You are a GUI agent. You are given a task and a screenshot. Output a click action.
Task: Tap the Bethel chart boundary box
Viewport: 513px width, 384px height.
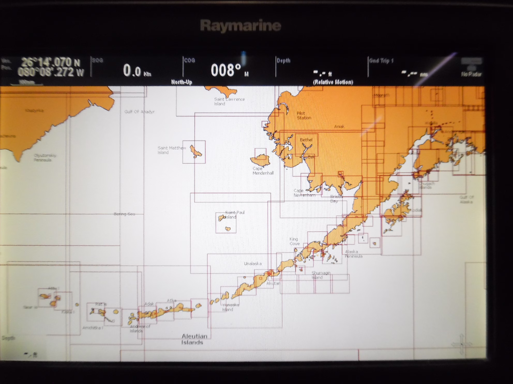tap(306, 145)
